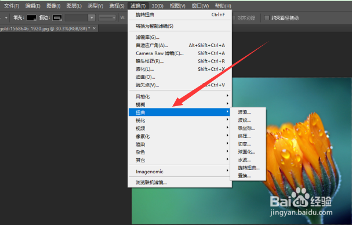Close the gold-1568646_1920.jpg document tab
This screenshot has height=225, width=352.
click(x=95, y=28)
